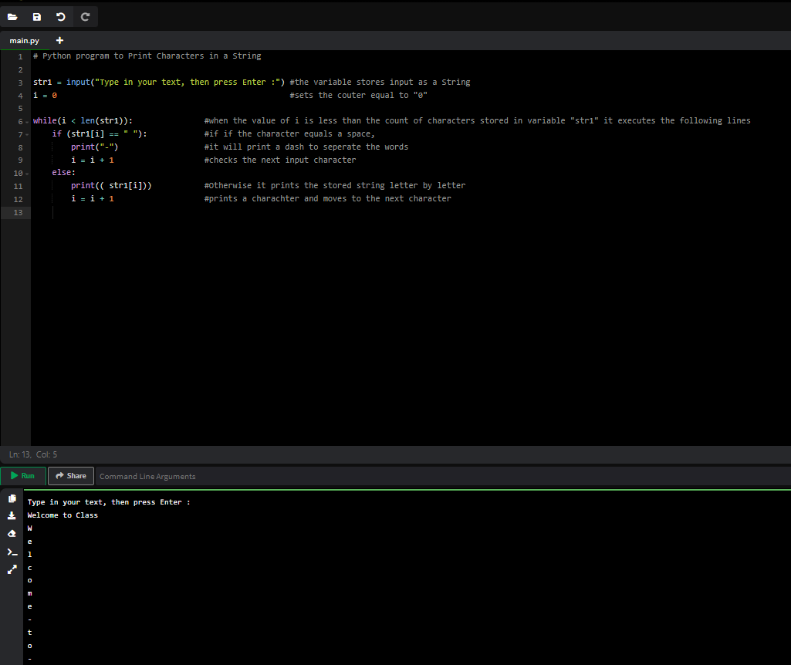Click the '#Otherwise it prints' comment
The height and width of the screenshot is (665, 791).
coord(335,185)
